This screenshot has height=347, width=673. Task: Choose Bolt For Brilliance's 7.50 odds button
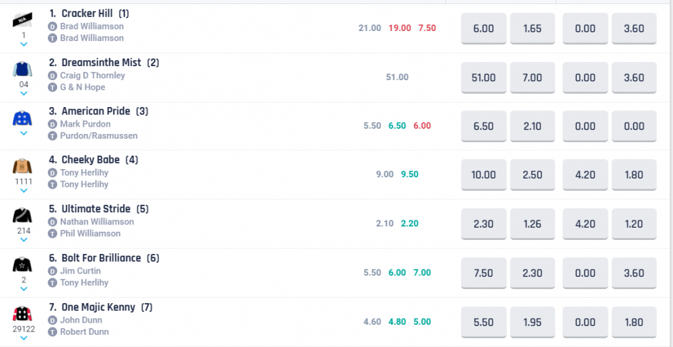pyautogui.click(x=483, y=273)
